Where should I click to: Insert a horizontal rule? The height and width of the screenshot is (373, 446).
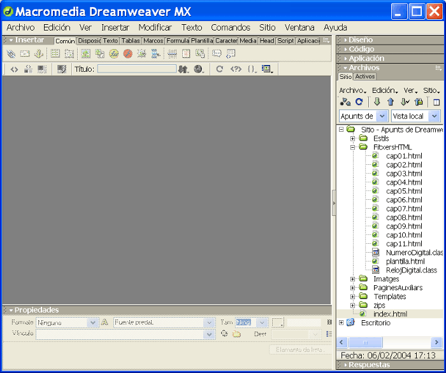point(172,53)
